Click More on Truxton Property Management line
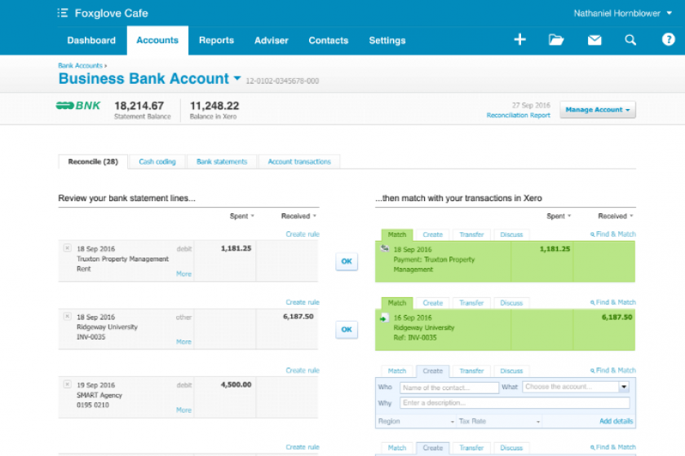685x456 pixels. pyautogui.click(x=183, y=274)
